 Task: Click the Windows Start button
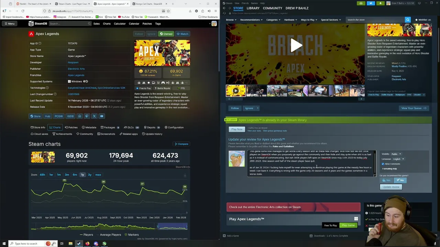tap(4, 244)
